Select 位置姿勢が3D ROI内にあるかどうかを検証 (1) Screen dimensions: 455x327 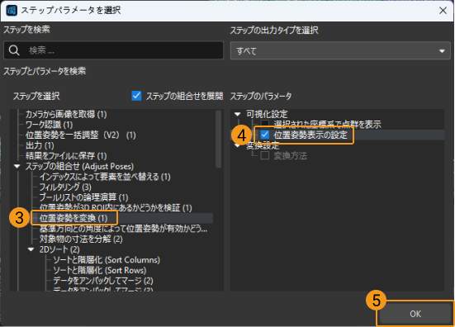pyautogui.click(x=116, y=208)
